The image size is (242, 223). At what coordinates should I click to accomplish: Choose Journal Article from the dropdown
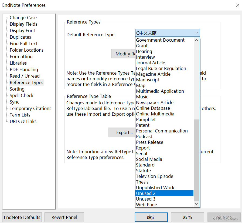coord(164,63)
